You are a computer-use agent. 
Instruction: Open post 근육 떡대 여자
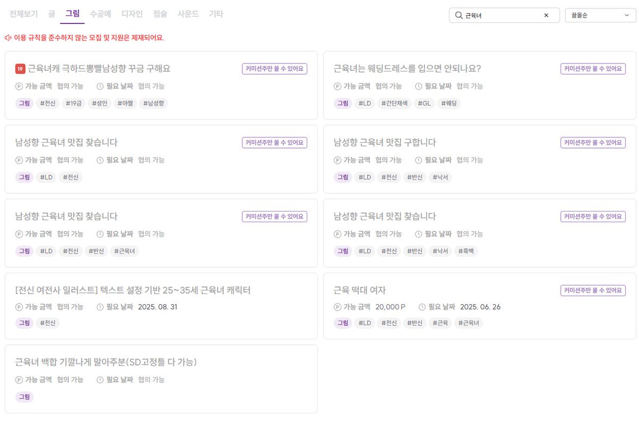[x=359, y=290]
